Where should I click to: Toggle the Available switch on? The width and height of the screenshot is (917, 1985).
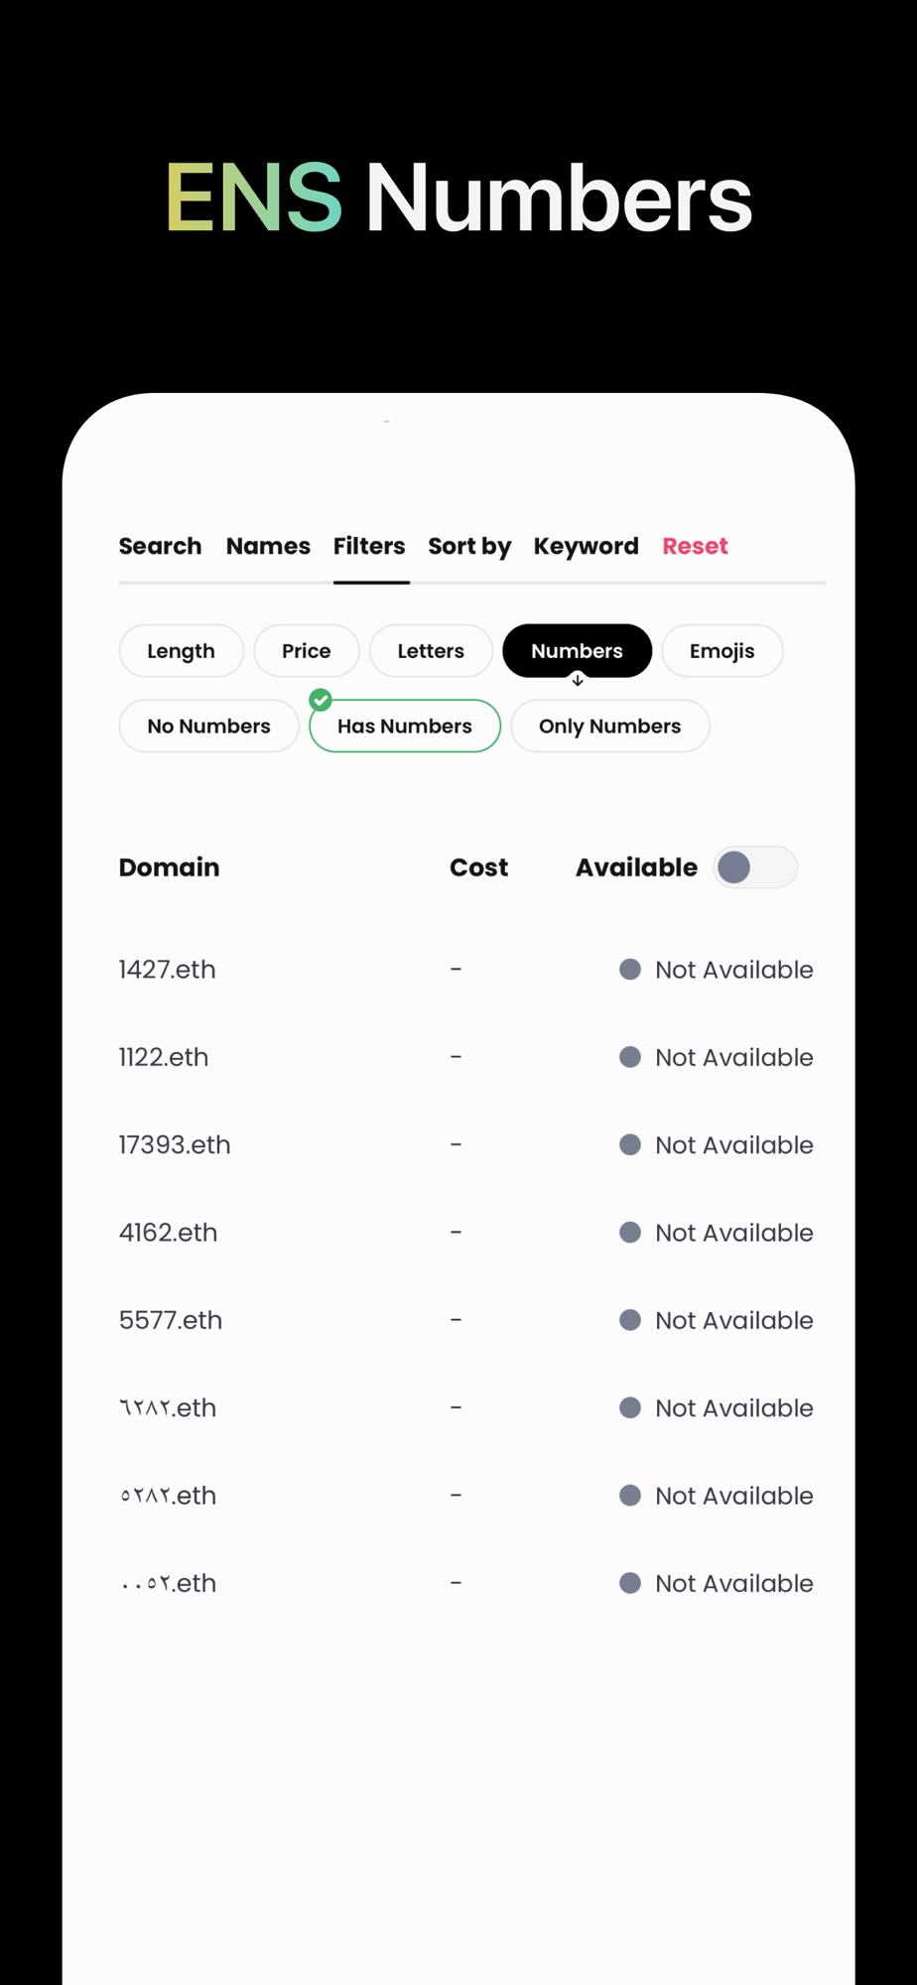pyautogui.click(x=755, y=867)
